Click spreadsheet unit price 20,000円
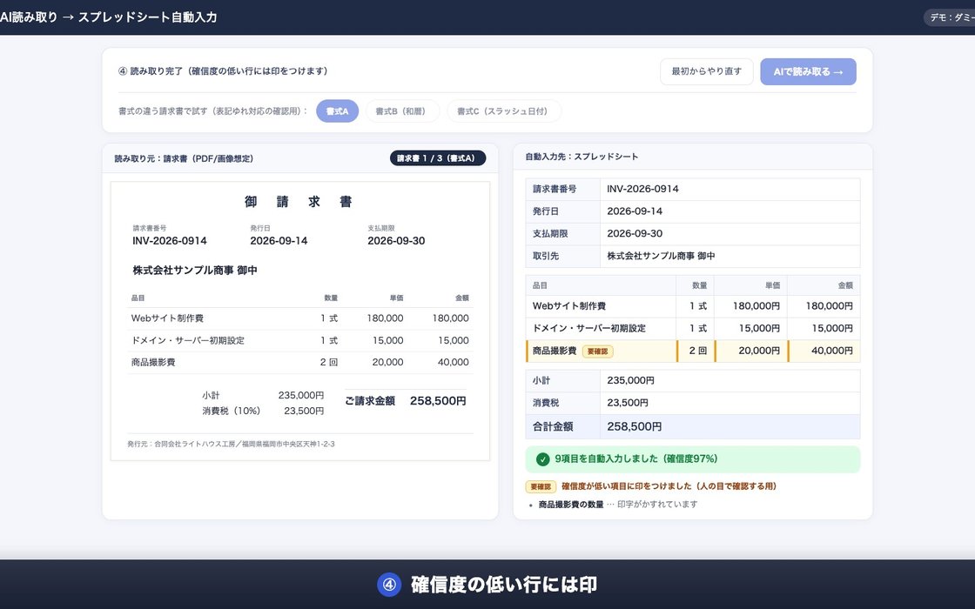 (751, 351)
